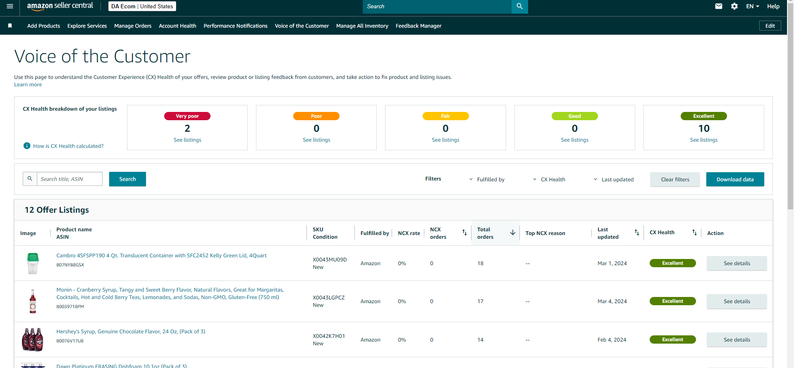Open the settings gear icon

(734, 6)
